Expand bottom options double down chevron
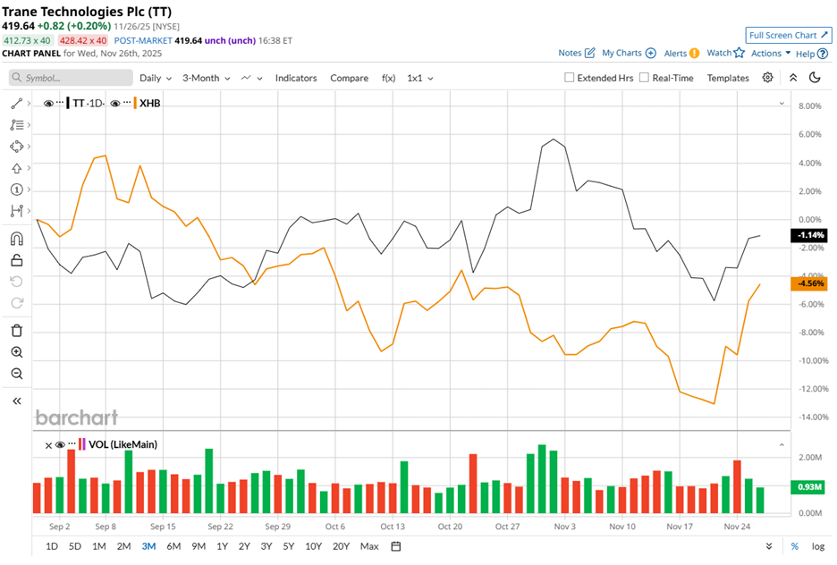The height and width of the screenshot is (565, 837). coord(769,546)
